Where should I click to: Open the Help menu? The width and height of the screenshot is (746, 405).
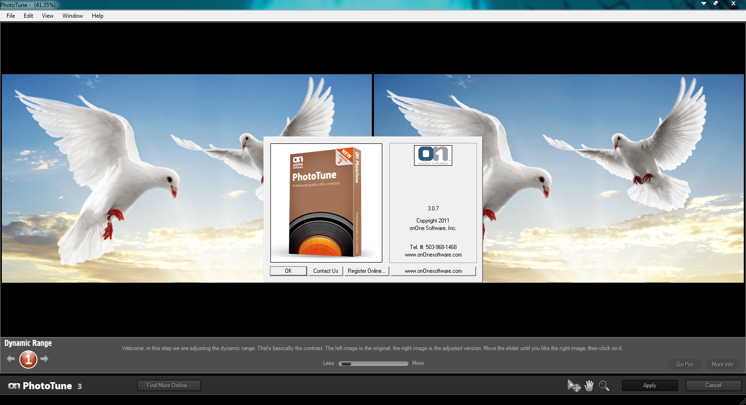pyautogui.click(x=97, y=16)
